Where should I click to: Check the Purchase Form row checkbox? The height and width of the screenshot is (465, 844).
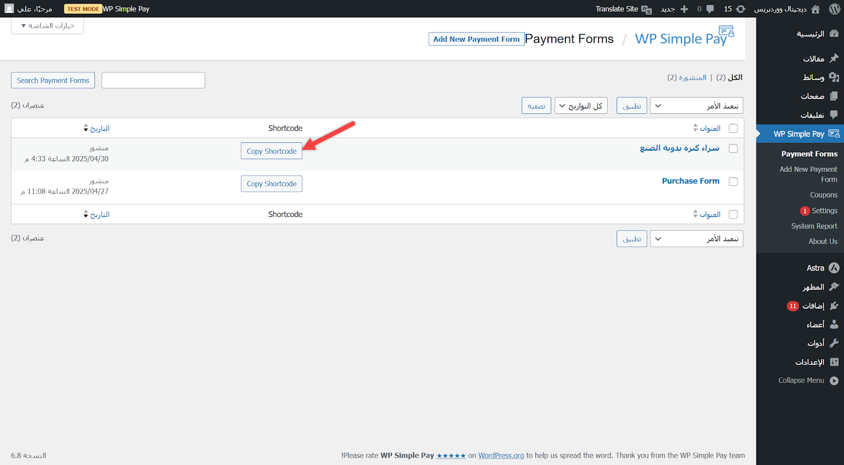(733, 181)
